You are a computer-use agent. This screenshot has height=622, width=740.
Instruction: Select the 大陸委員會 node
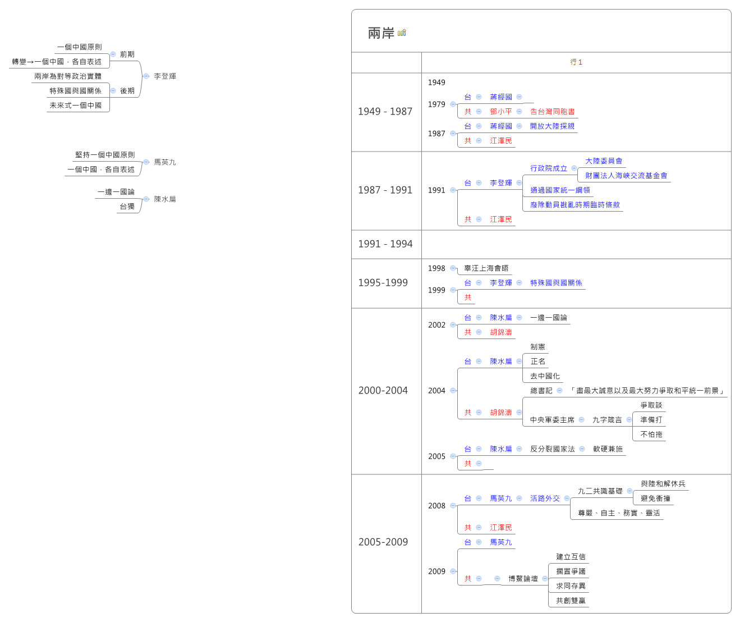tap(603, 161)
